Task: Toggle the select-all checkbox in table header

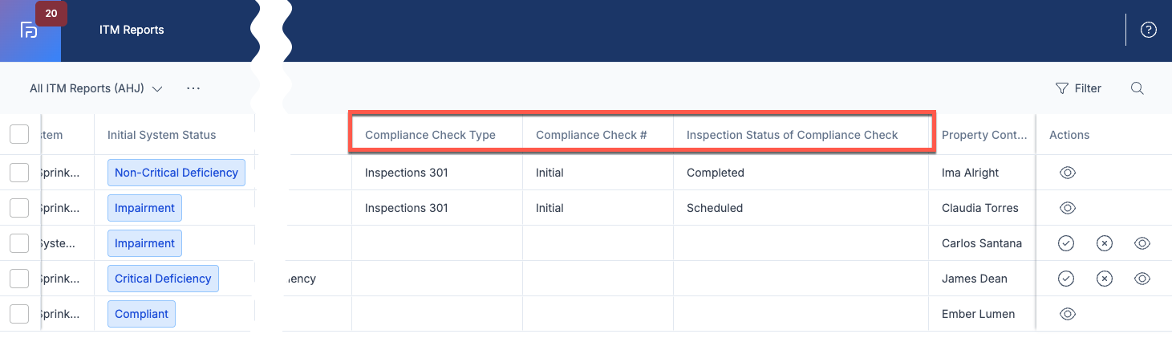Action: point(19,135)
